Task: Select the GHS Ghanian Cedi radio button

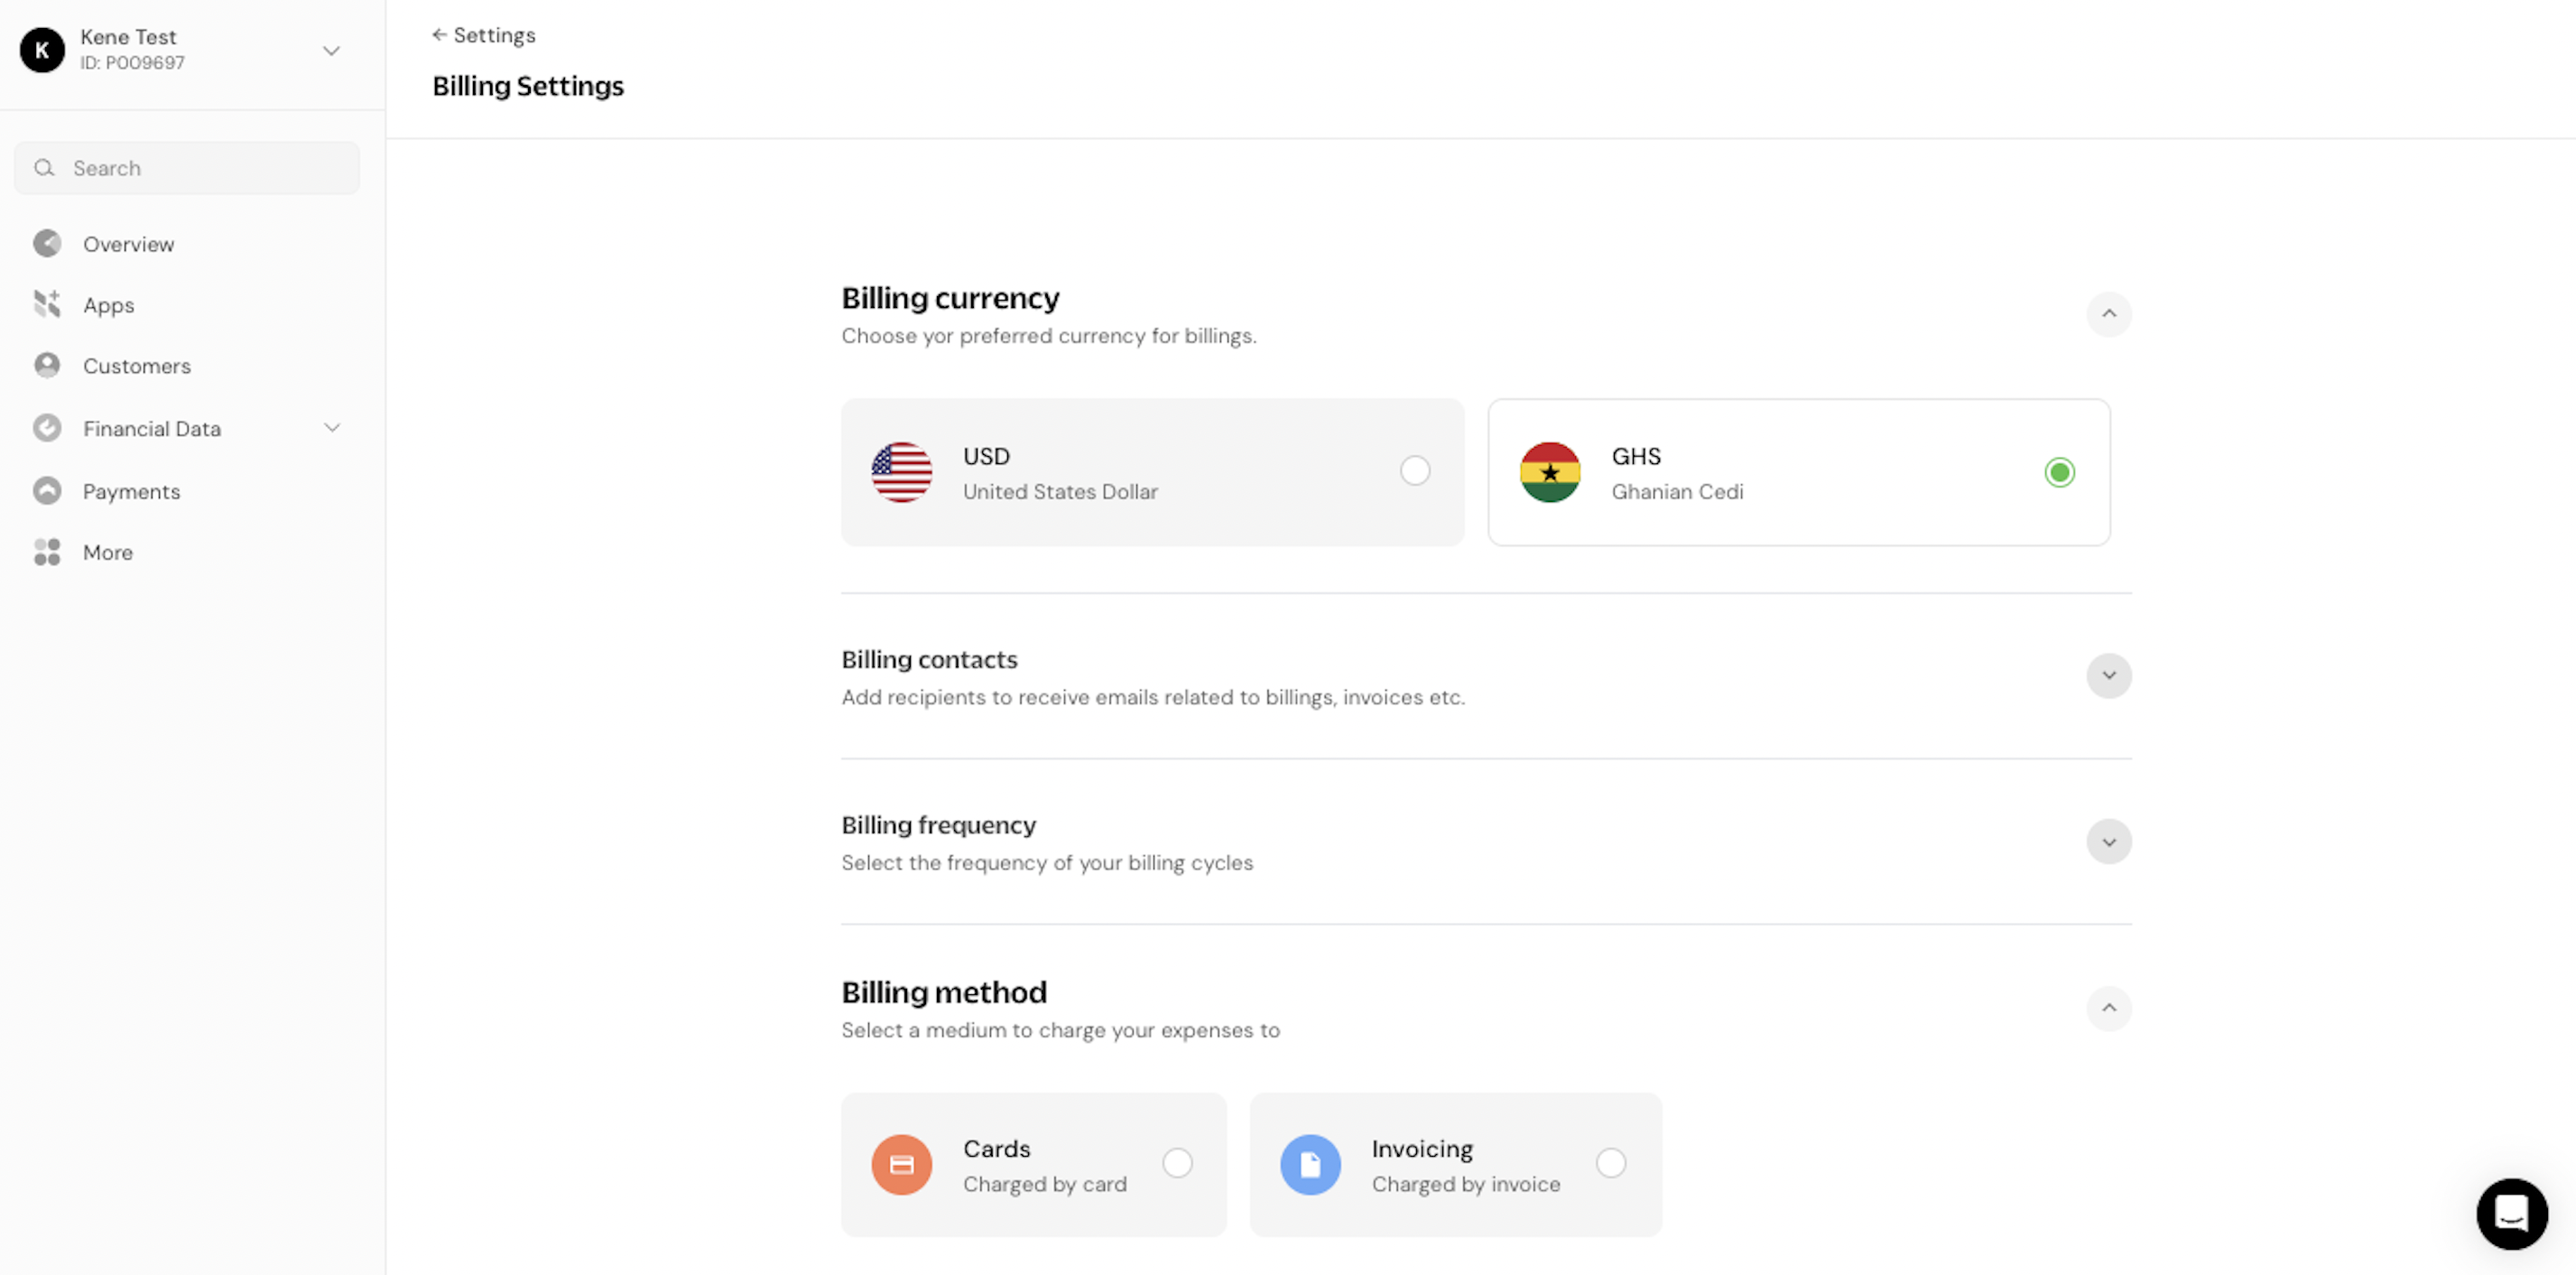Action: click(x=2059, y=471)
